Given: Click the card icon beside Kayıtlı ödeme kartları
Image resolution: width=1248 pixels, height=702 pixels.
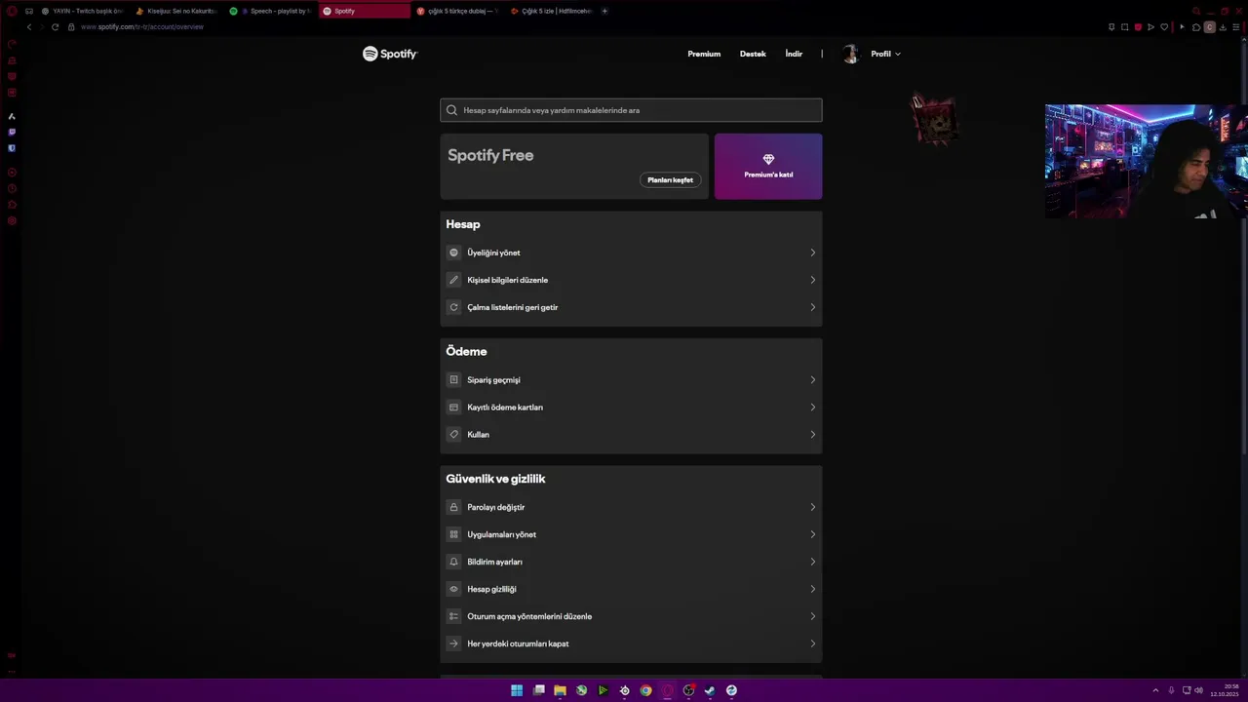Looking at the screenshot, I should click(x=453, y=408).
